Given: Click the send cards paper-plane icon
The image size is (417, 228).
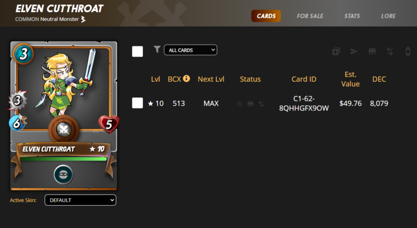Looking at the screenshot, I should tap(354, 51).
